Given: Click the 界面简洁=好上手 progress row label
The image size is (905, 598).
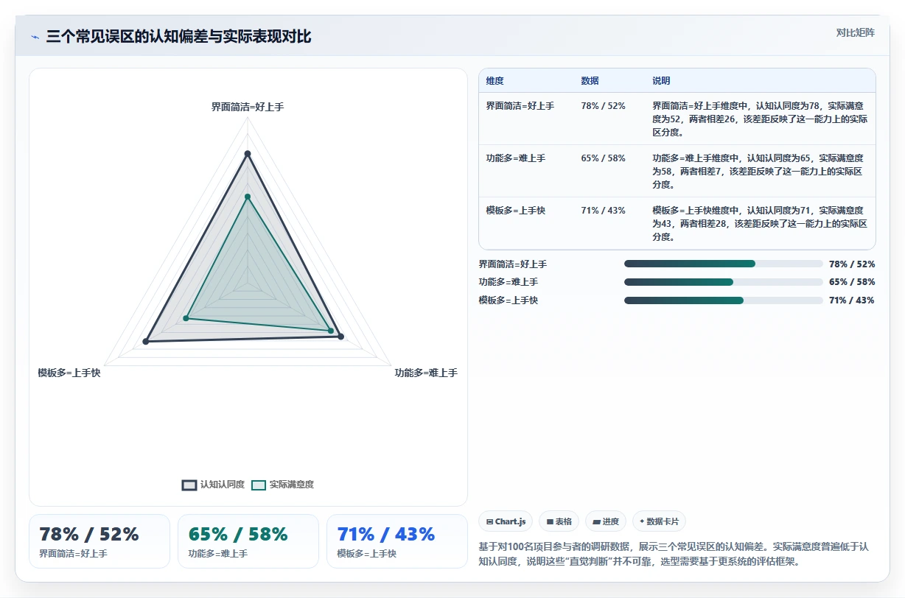Looking at the screenshot, I should 513,264.
